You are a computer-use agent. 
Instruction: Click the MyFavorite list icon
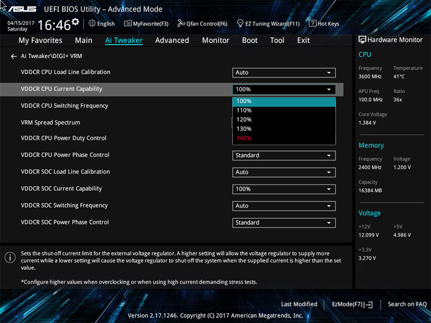128,23
